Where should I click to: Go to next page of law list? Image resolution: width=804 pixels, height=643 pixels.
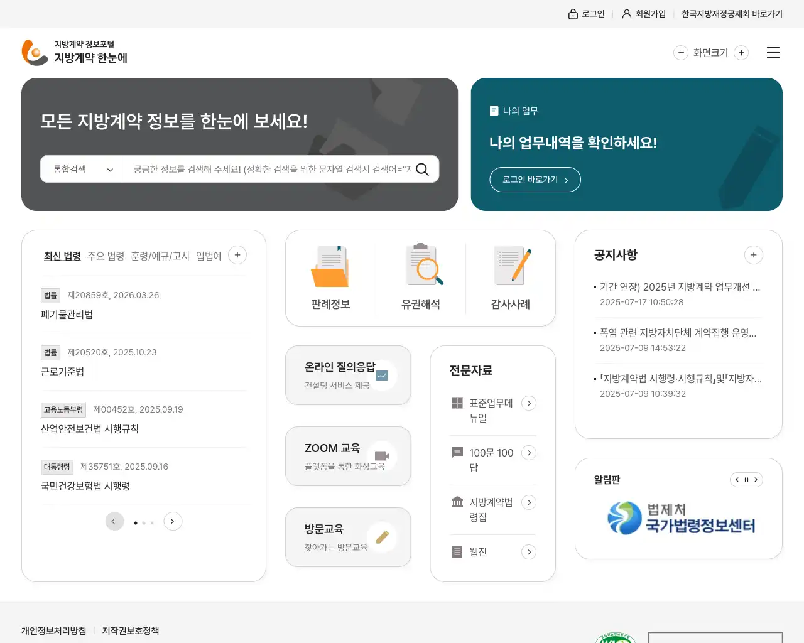(x=173, y=521)
